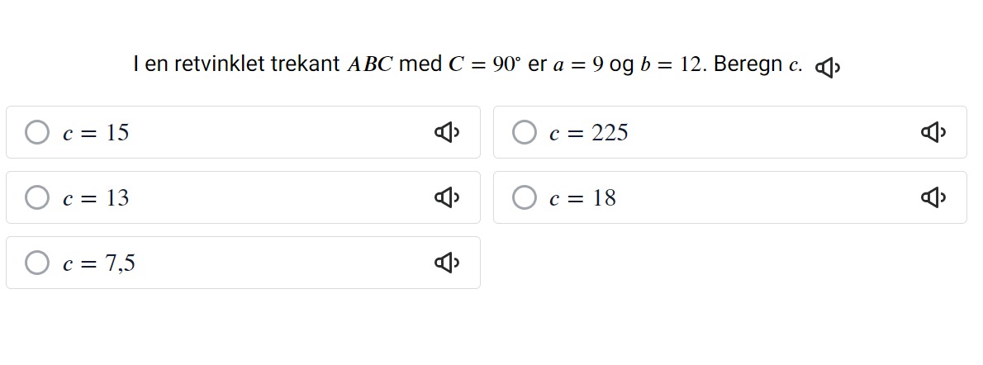Viewport: 983px width, 365px height.
Task: Click the answer label text c = 15
Action: tap(96, 133)
